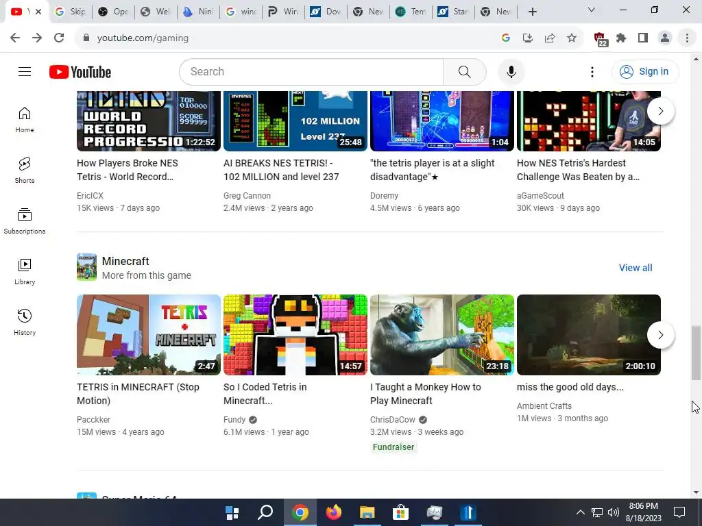Click View all for Minecraft
702x526 pixels.
click(636, 268)
